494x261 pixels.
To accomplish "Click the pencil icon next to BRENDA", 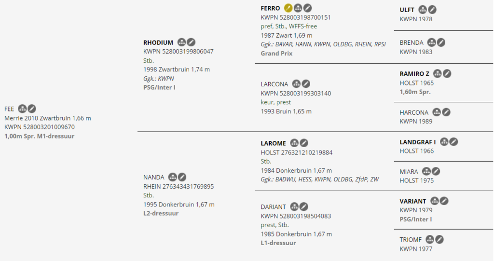I will coord(441,42).
